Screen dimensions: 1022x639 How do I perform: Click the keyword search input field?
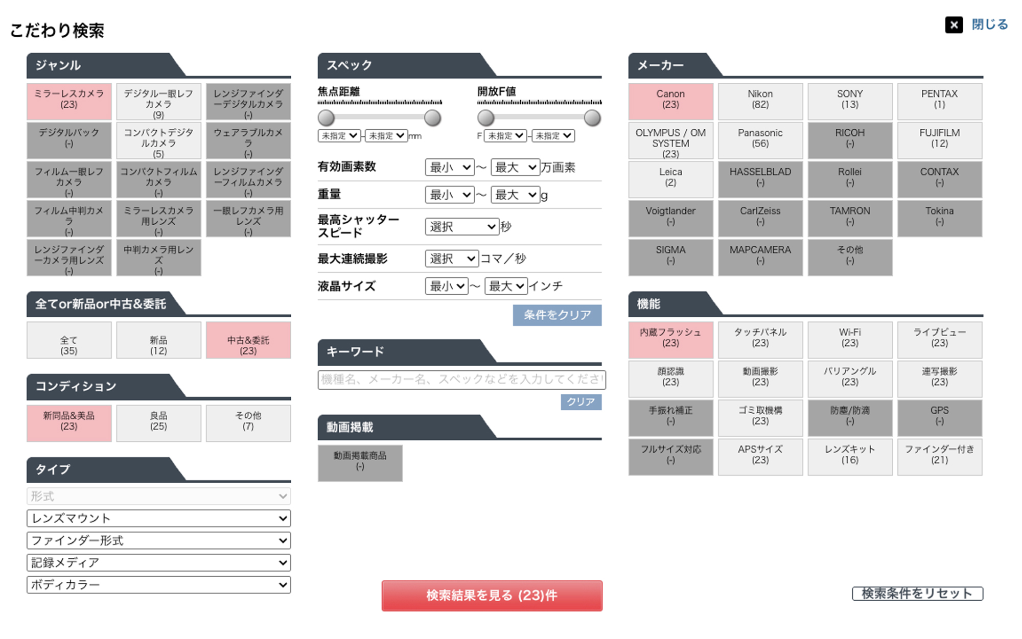click(x=461, y=380)
